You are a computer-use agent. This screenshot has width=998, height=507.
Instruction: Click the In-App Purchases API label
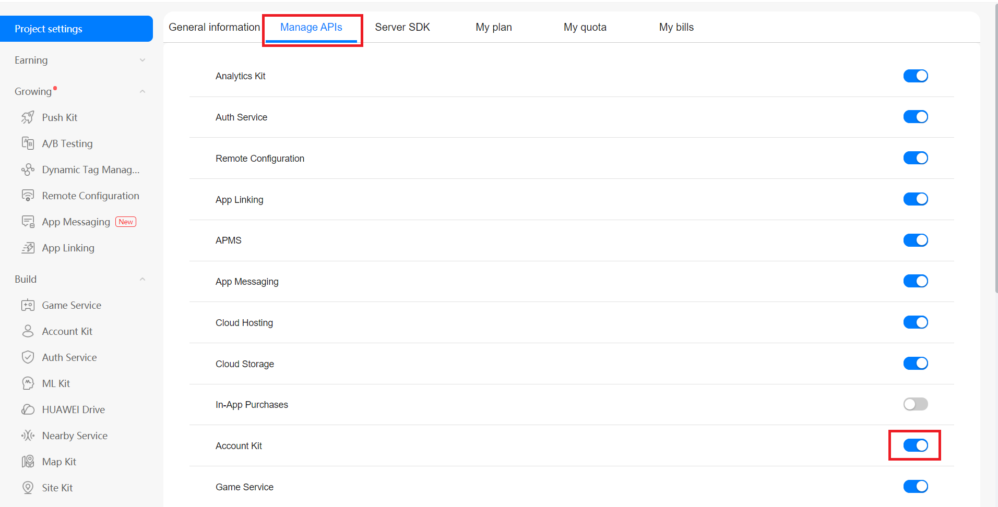252,405
